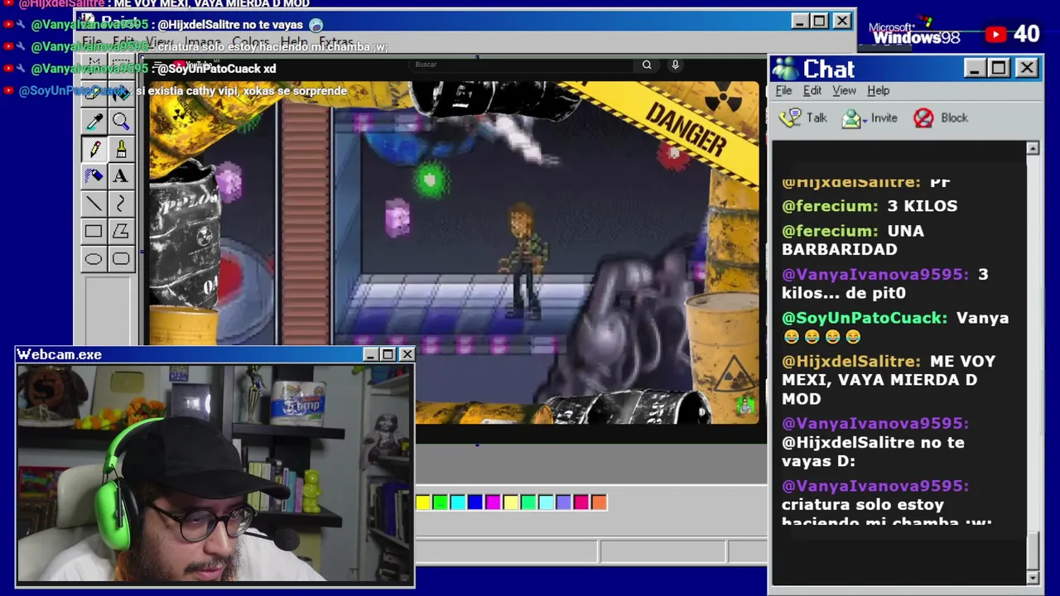Click chat message "UNA BARBARIDAD"
Viewport: 1060px width, 596px height.
(853, 240)
